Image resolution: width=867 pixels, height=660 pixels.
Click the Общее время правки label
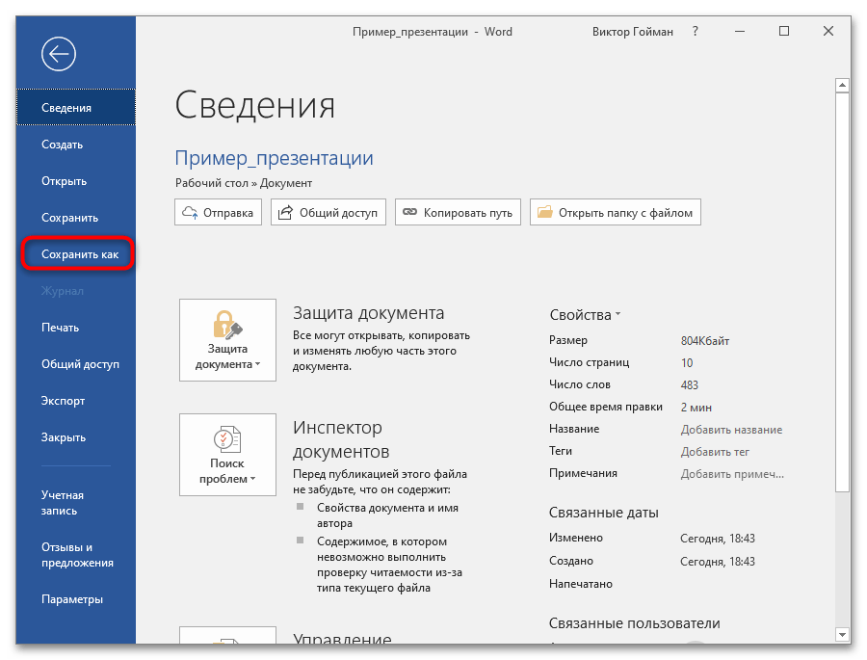[x=606, y=407]
